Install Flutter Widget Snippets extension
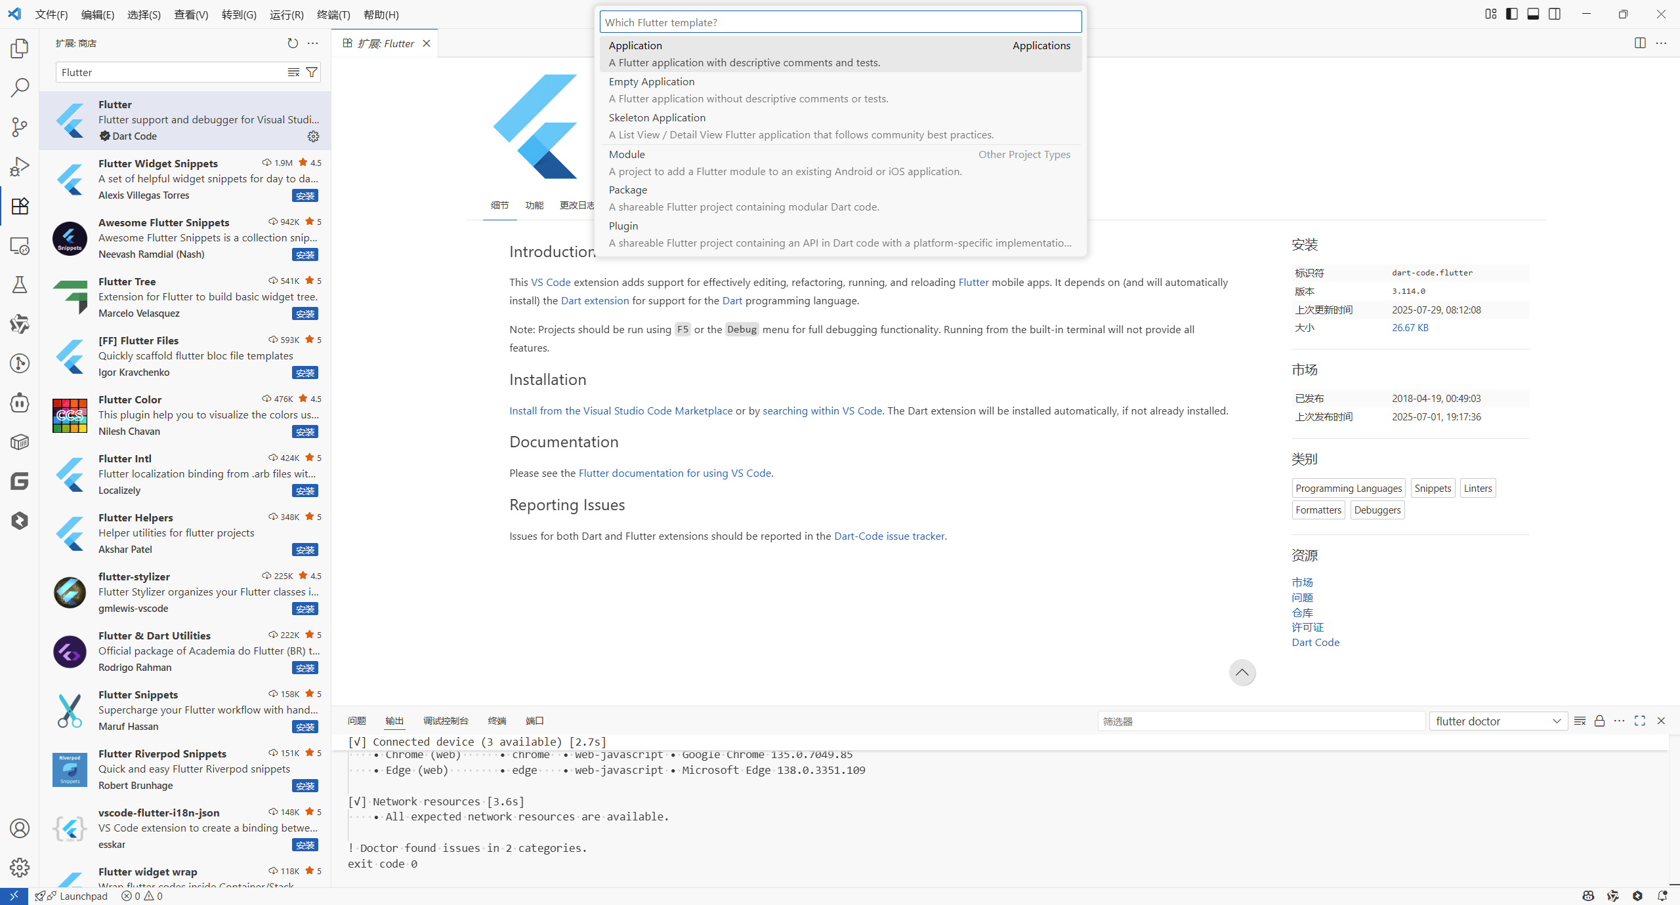 click(x=305, y=196)
